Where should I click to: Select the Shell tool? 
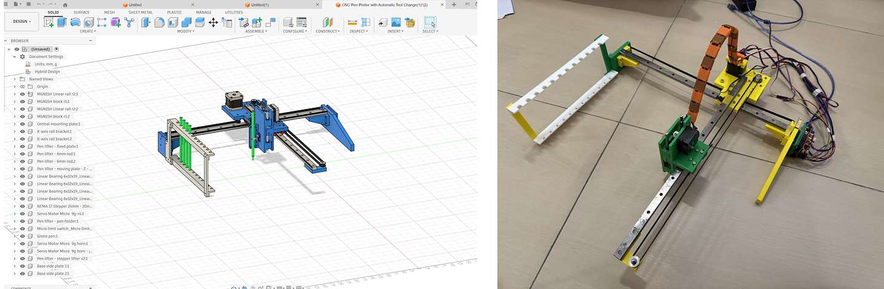[x=173, y=22]
